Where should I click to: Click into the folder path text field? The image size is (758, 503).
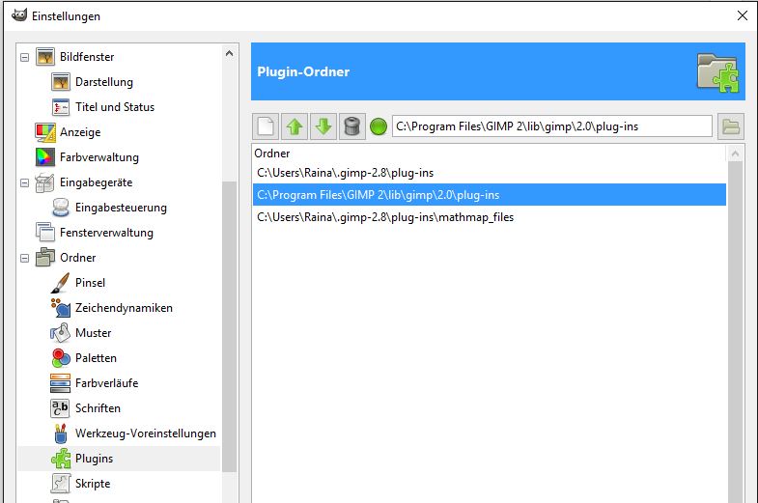(552, 126)
